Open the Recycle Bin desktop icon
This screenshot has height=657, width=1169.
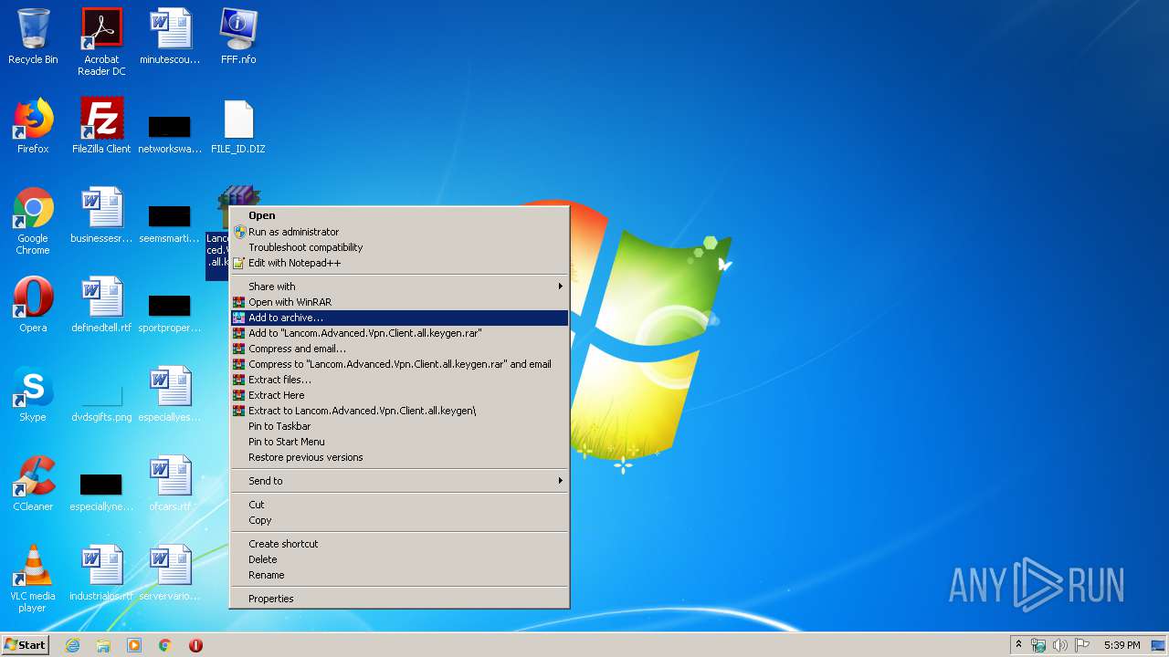(33, 36)
